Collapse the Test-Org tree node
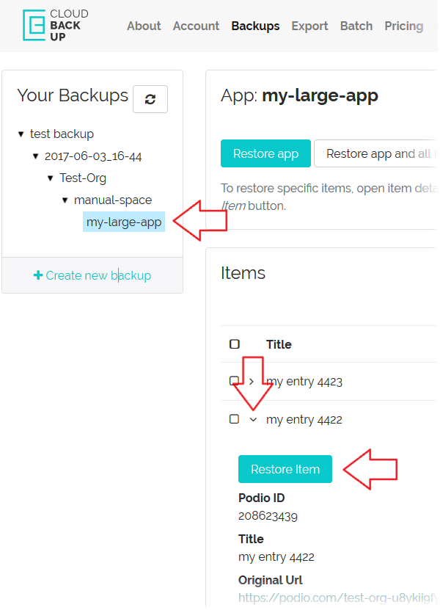The image size is (440, 610). [51, 178]
